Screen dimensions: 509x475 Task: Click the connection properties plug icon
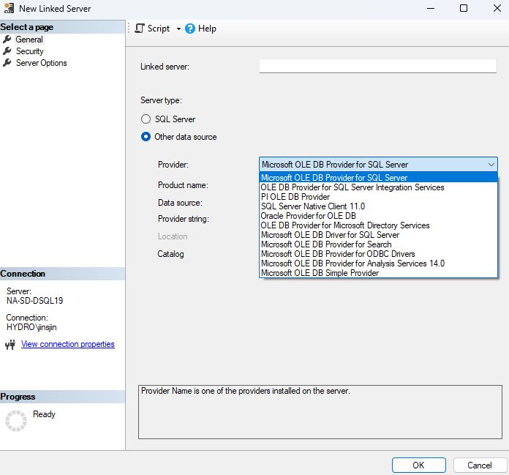(x=10, y=345)
